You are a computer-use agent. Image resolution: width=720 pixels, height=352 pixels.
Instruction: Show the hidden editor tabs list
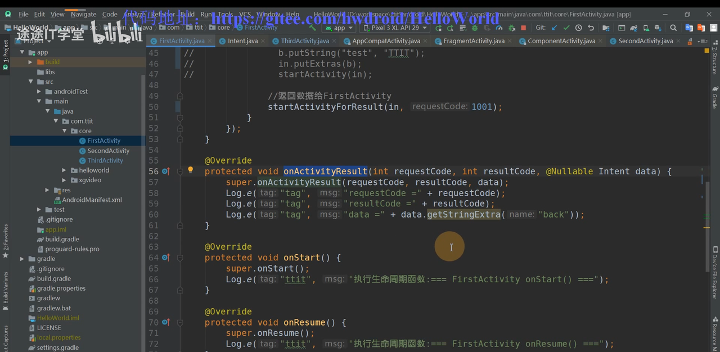tap(703, 41)
